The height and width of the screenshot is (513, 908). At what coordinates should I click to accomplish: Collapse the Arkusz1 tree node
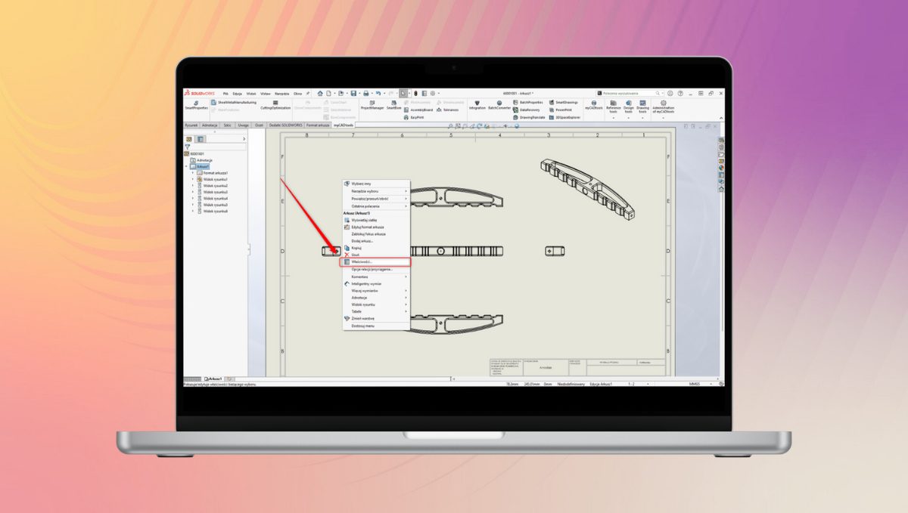(x=186, y=165)
